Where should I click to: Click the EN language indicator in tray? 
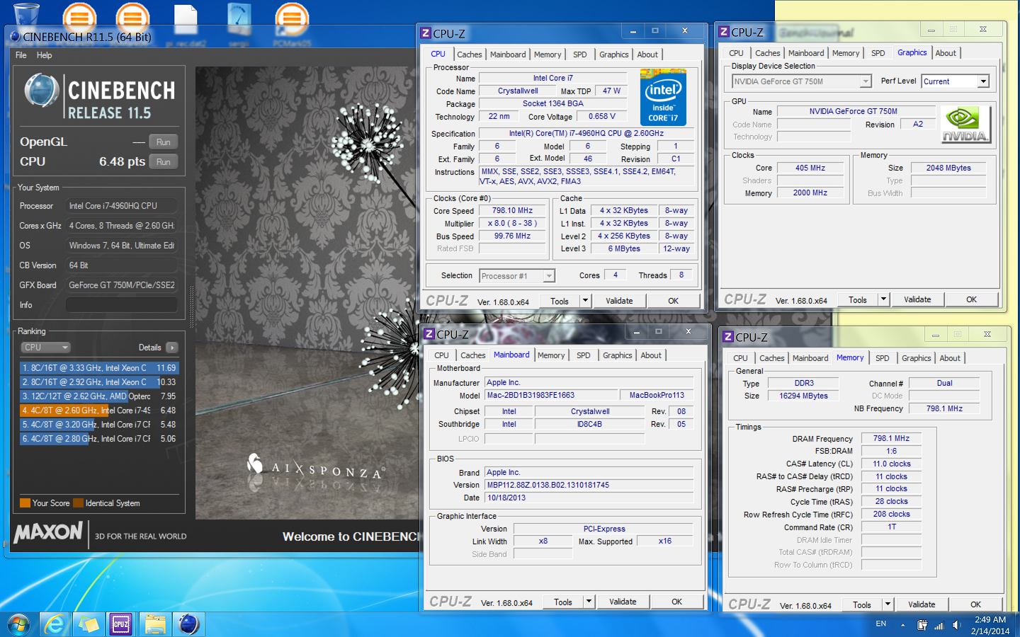coord(881,624)
